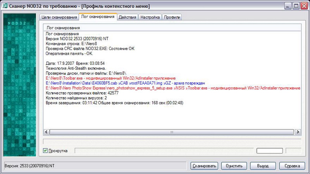Click the empty progress bar beside Прокрутка

coord(164,151)
